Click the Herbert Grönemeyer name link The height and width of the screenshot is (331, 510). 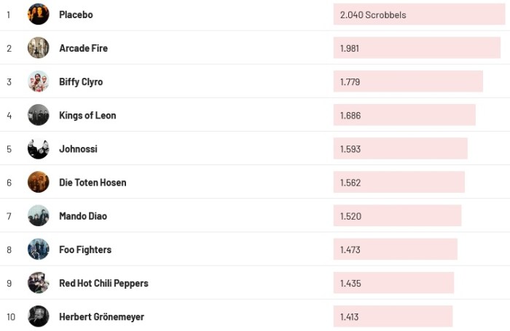[x=101, y=316]
